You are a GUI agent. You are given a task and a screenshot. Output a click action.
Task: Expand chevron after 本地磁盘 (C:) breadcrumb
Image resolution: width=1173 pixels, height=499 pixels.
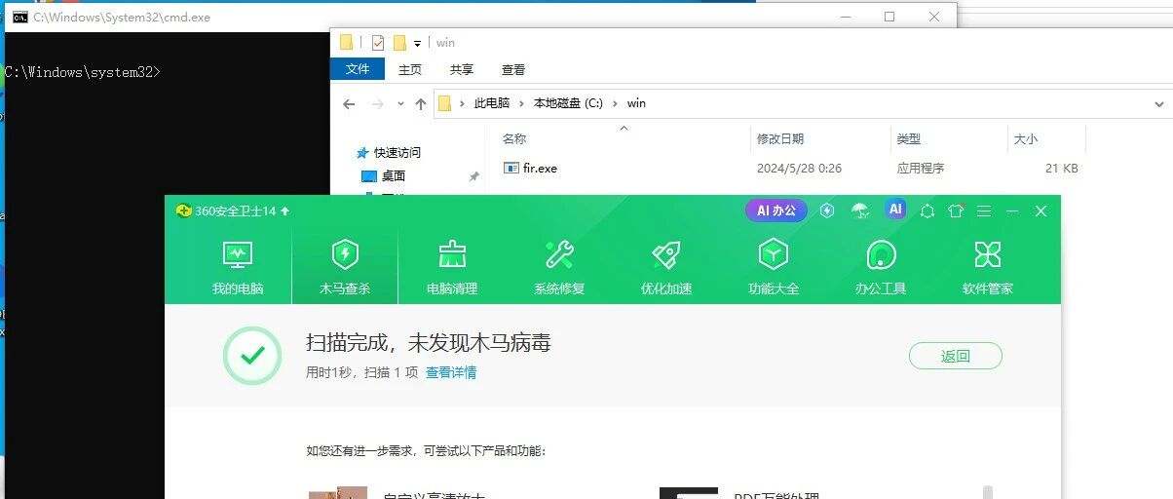pos(616,103)
